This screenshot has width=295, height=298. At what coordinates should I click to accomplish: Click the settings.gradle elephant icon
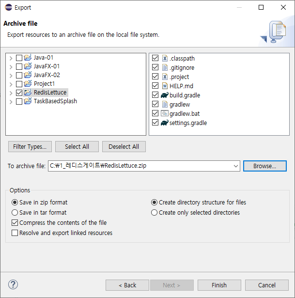(x=164, y=123)
